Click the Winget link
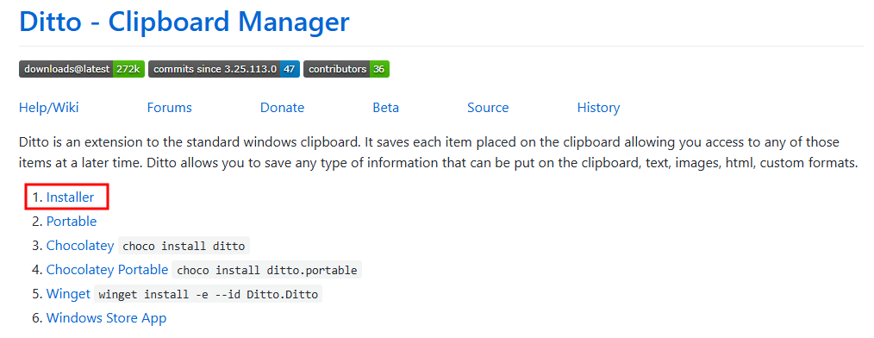The image size is (874, 338). [69, 294]
